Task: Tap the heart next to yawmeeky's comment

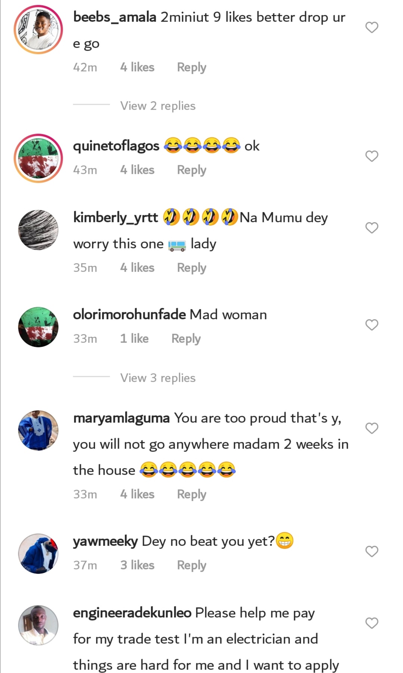Action: pyautogui.click(x=372, y=551)
